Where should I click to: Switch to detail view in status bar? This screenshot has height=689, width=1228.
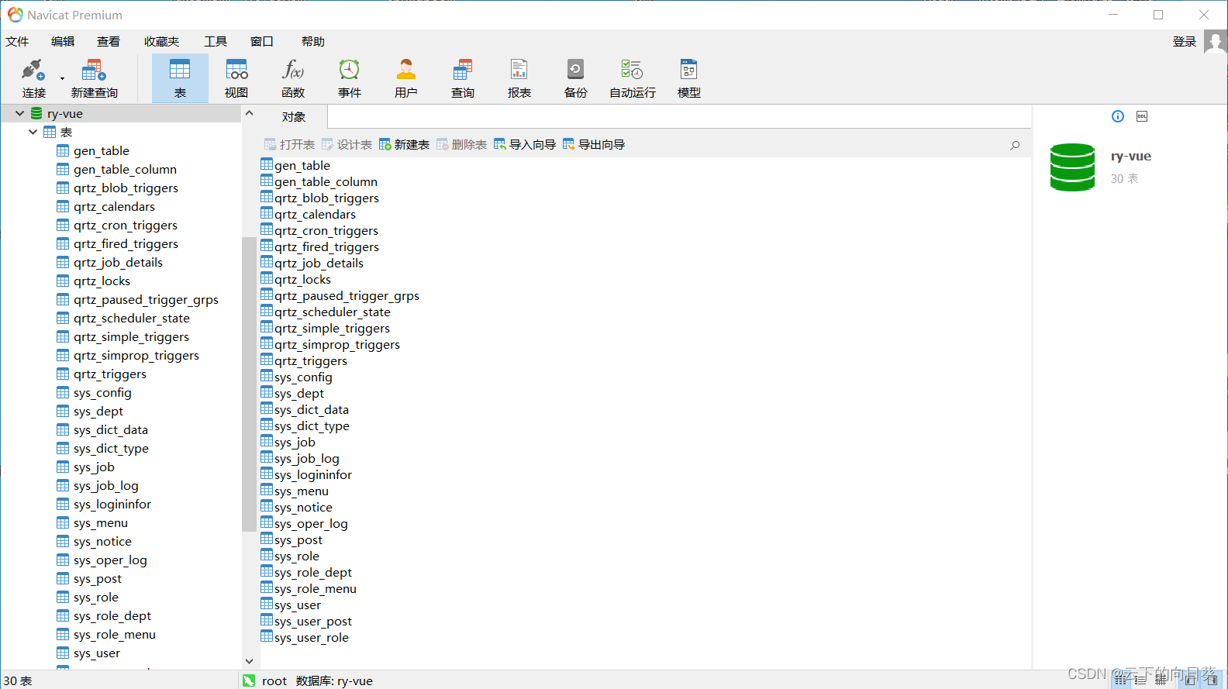point(1140,680)
